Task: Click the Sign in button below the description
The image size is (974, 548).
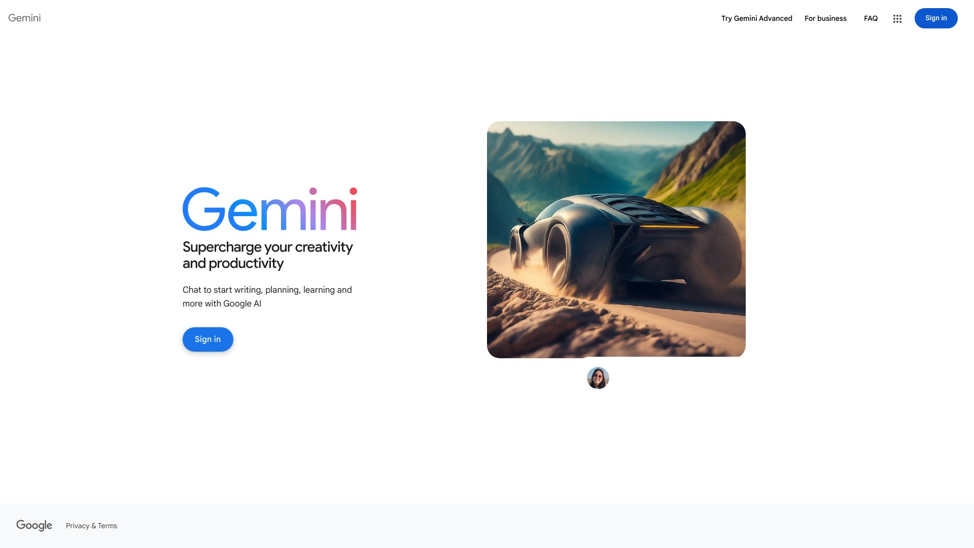Action: [x=207, y=339]
